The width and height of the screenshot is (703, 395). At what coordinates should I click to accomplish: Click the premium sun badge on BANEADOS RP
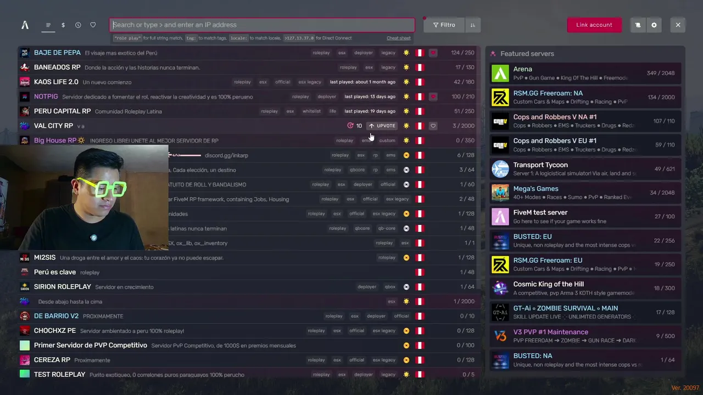click(x=406, y=67)
